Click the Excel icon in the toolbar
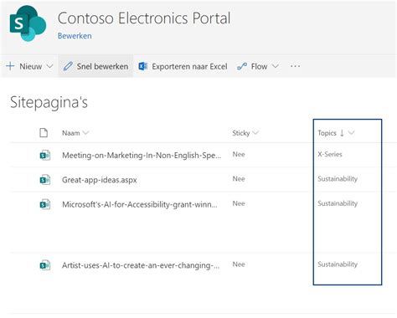397x318 pixels. click(143, 66)
